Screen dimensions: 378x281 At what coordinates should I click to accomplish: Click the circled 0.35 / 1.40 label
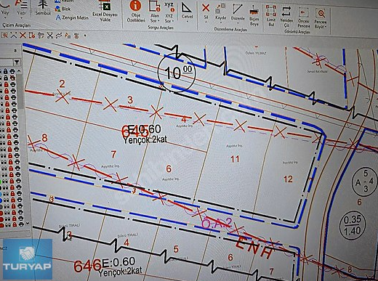coord(353,225)
